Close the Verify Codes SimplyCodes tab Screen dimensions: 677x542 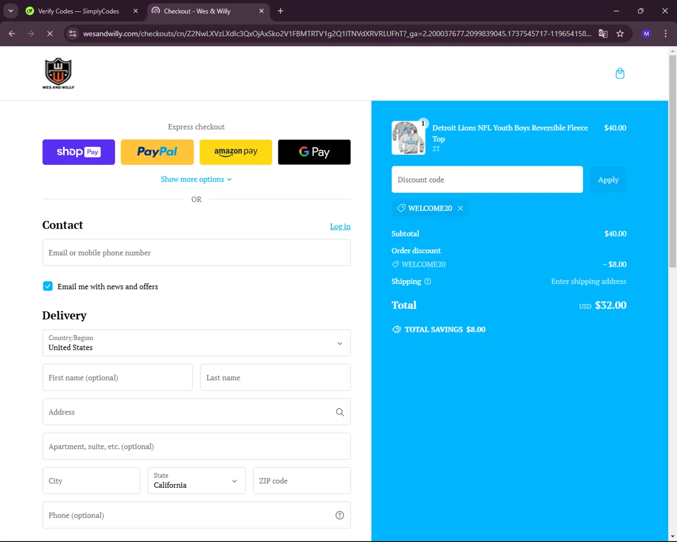[135, 11]
